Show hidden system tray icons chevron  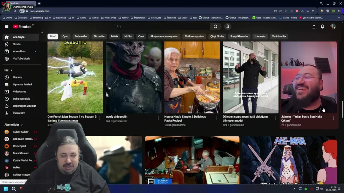[294, 189]
